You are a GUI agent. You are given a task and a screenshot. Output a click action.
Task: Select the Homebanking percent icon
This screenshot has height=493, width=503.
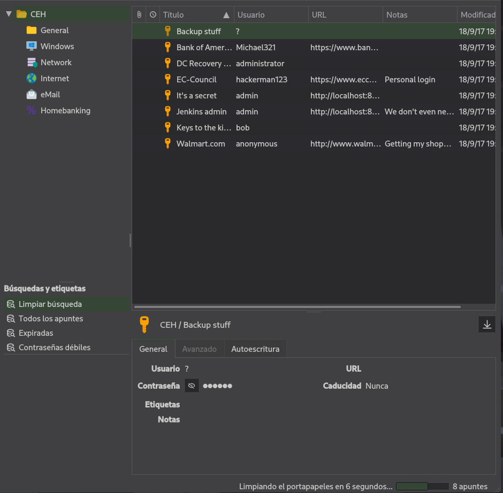coord(32,110)
